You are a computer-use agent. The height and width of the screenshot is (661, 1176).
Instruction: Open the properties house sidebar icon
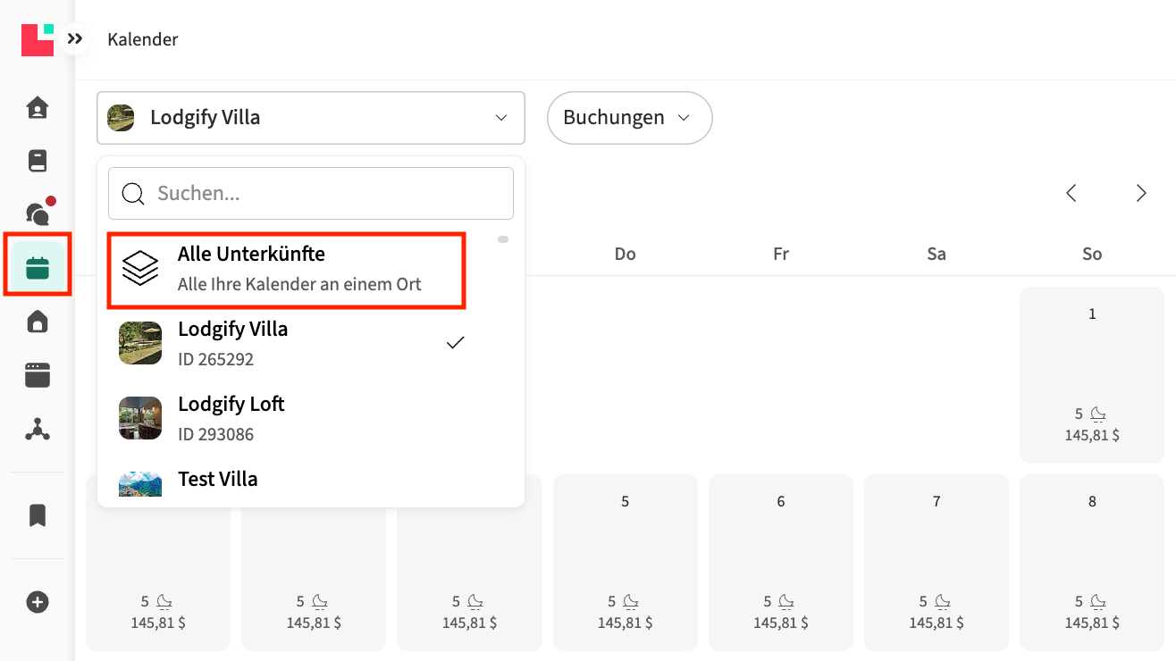pyautogui.click(x=38, y=322)
